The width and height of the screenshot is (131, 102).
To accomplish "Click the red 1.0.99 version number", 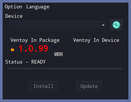I will pyautogui.click(x=33, y=49).
